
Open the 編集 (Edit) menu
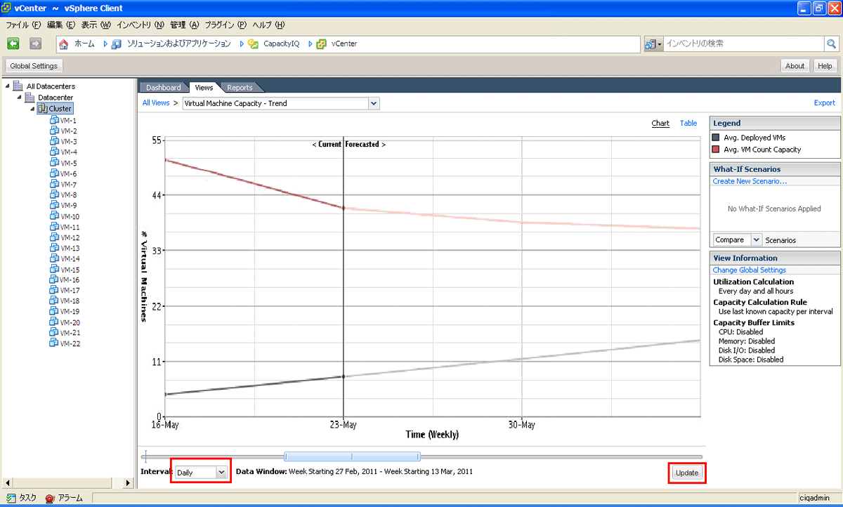click(x=62, y=25)
